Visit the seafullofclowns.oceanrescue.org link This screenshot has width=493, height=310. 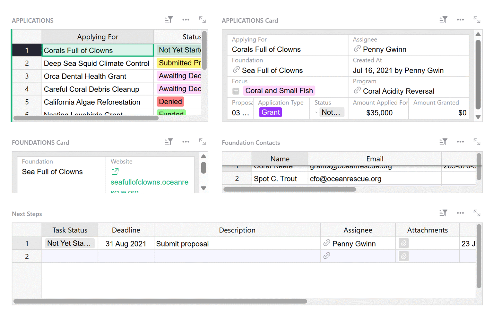(x=149, y=182)
